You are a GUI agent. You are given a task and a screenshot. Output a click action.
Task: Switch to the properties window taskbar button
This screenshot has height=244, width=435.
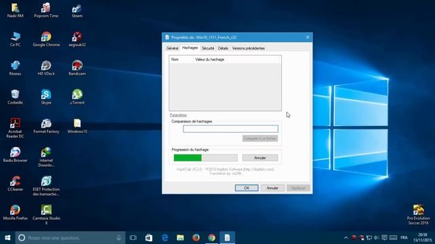[227, 238]
